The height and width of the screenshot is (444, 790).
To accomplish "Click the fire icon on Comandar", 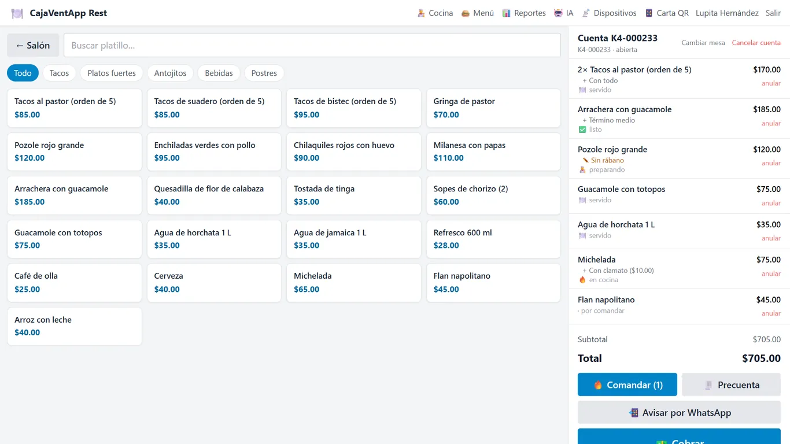I will coord(598,385).
